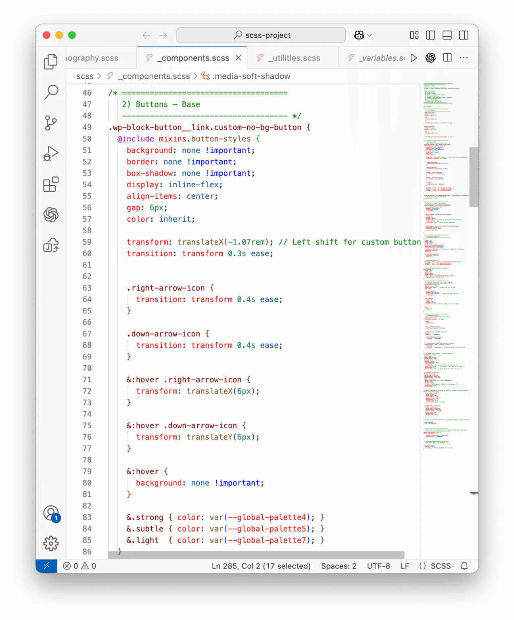Open the Explorer view in activity bar

click(x=51, y=62)
